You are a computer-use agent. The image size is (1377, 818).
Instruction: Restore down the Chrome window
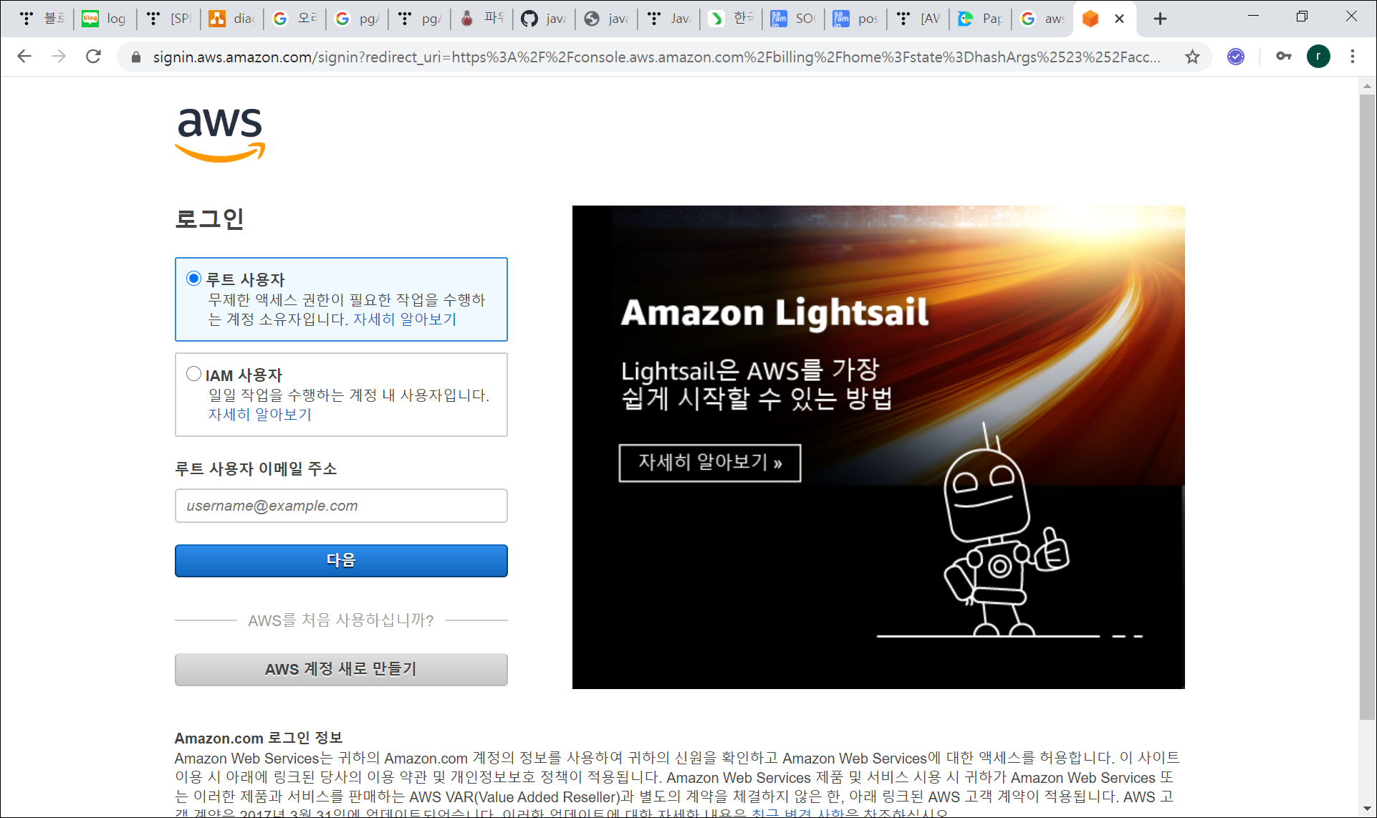click(1302, 16)
